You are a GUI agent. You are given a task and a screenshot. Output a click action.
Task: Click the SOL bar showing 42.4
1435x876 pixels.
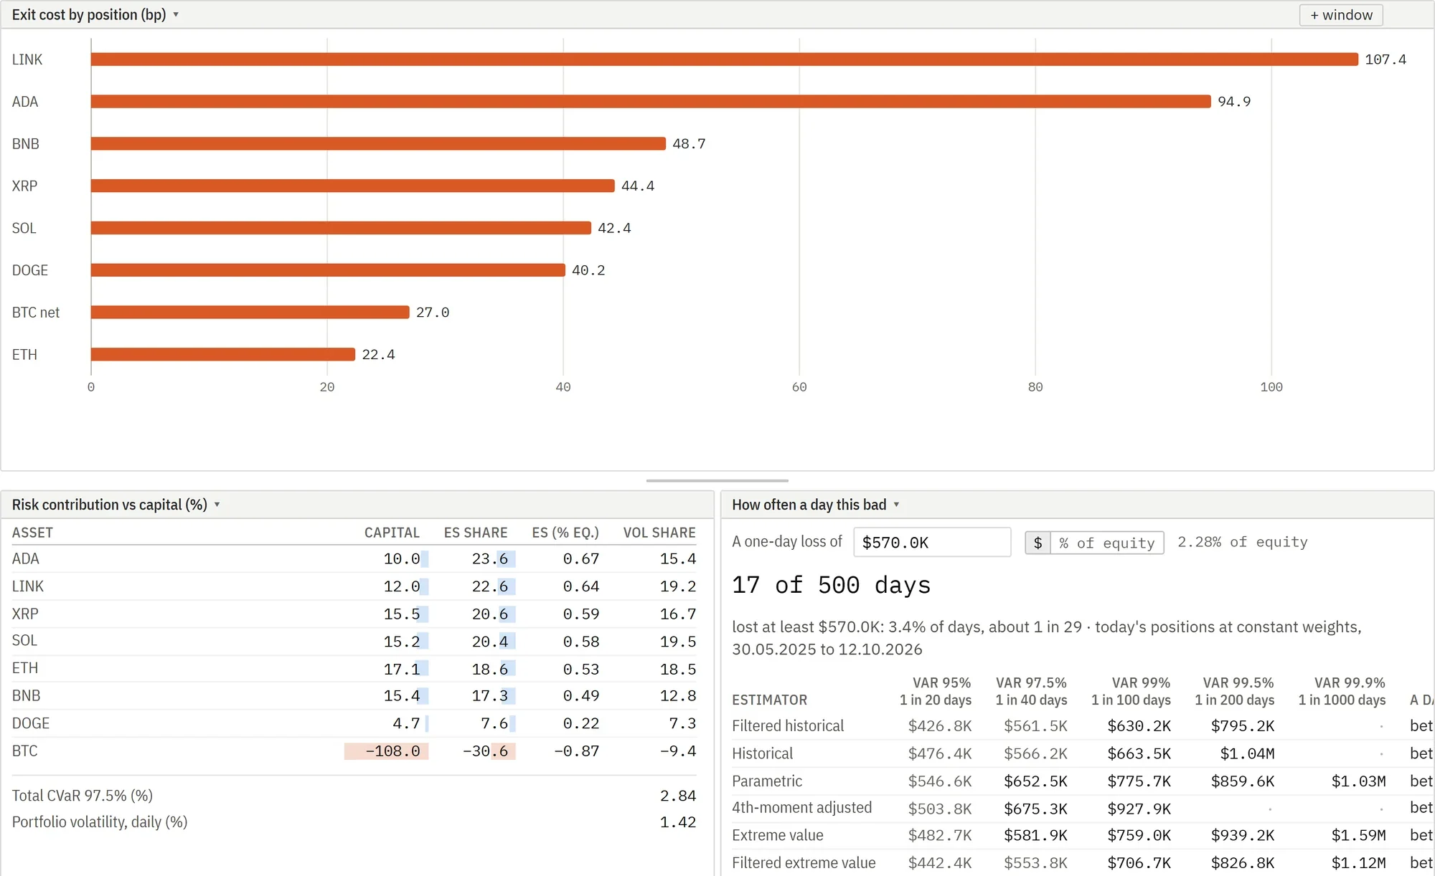[x=341, y=228]
